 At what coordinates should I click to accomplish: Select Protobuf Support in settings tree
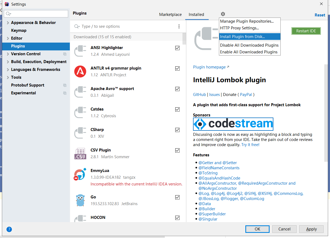point(27,85)
